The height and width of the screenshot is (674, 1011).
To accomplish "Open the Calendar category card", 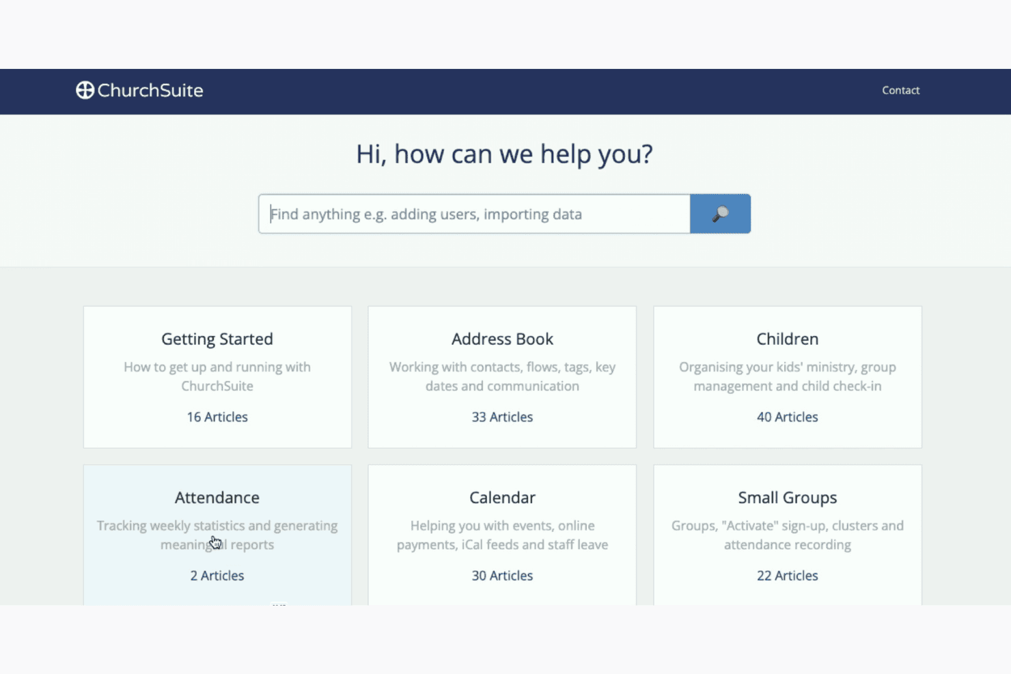I will (x=502, y=535).
